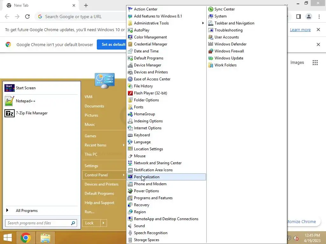
Task: Open the Lock options arrow
Action: (x=103, y=223)
